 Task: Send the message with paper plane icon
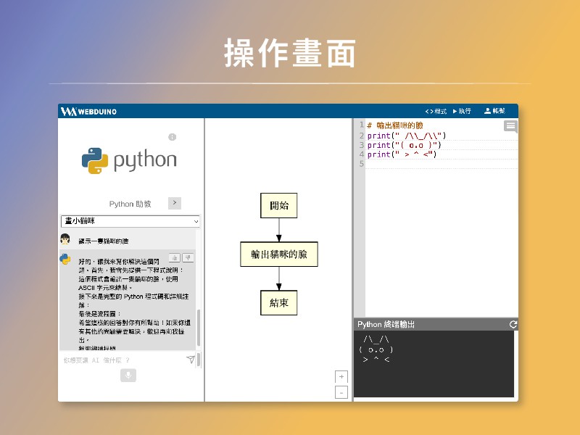(x=191, y=360)
